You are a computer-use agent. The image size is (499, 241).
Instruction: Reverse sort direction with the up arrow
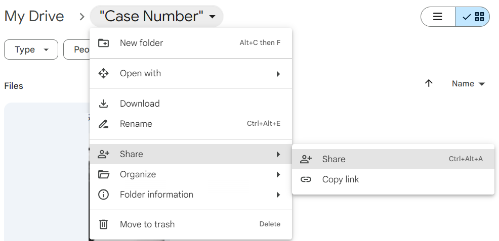[429, 84]
